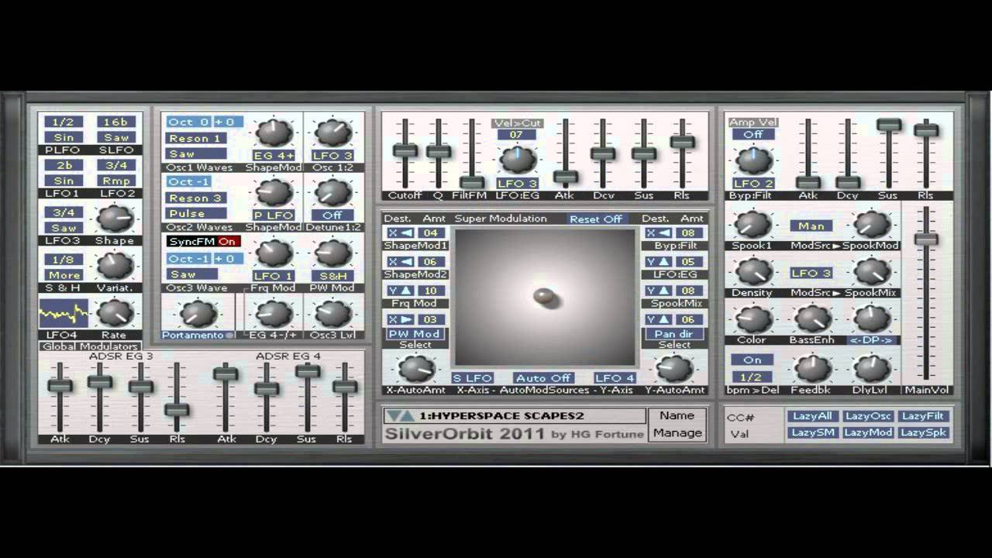This screenshot has height=558, width=992.
Task: Click the Manage button
Action: tap(677, 433)
